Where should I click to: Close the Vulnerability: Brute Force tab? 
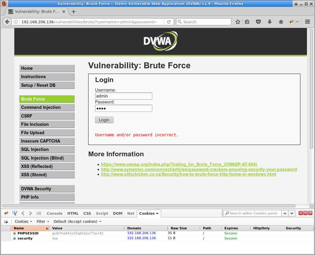coord(64,12)
